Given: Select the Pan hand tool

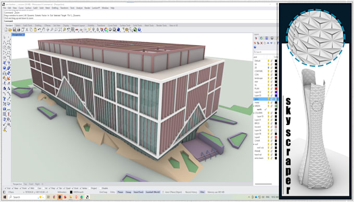Looking at the screenshot, I should [x=43, y=30].
